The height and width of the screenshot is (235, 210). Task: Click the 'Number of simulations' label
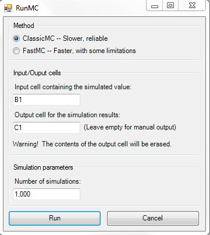pos(48,181)
